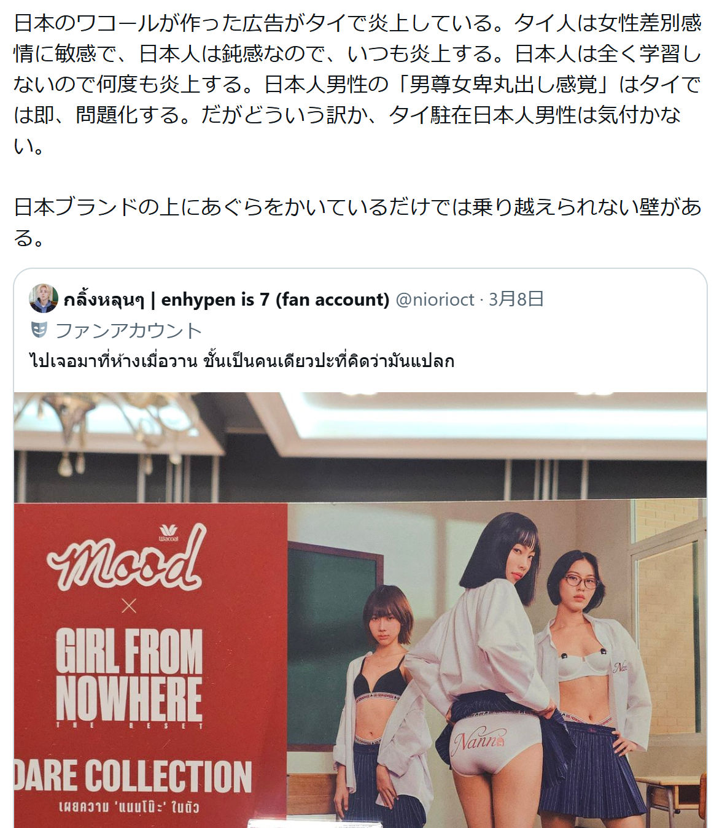Click the Wacoal logo in the photo
This screenshot has width=714, height=828.
[x=168, y=532]
